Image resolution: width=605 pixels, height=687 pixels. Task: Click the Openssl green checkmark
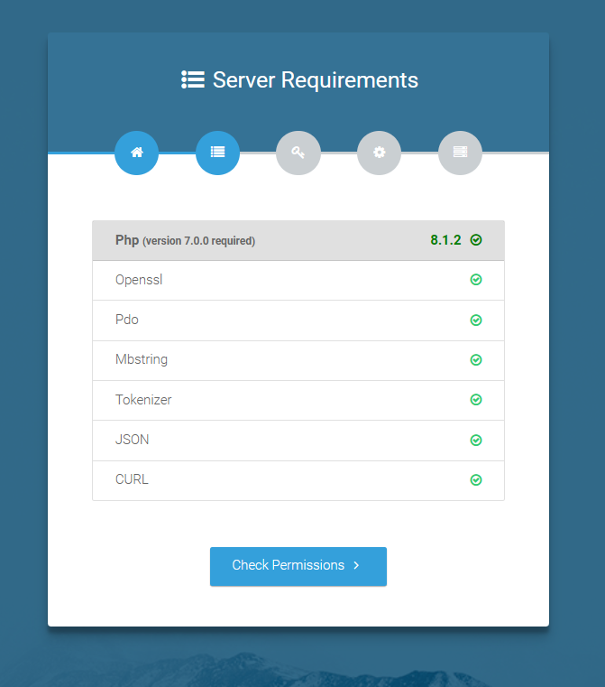pyautogui.click(x=476, y=280)
